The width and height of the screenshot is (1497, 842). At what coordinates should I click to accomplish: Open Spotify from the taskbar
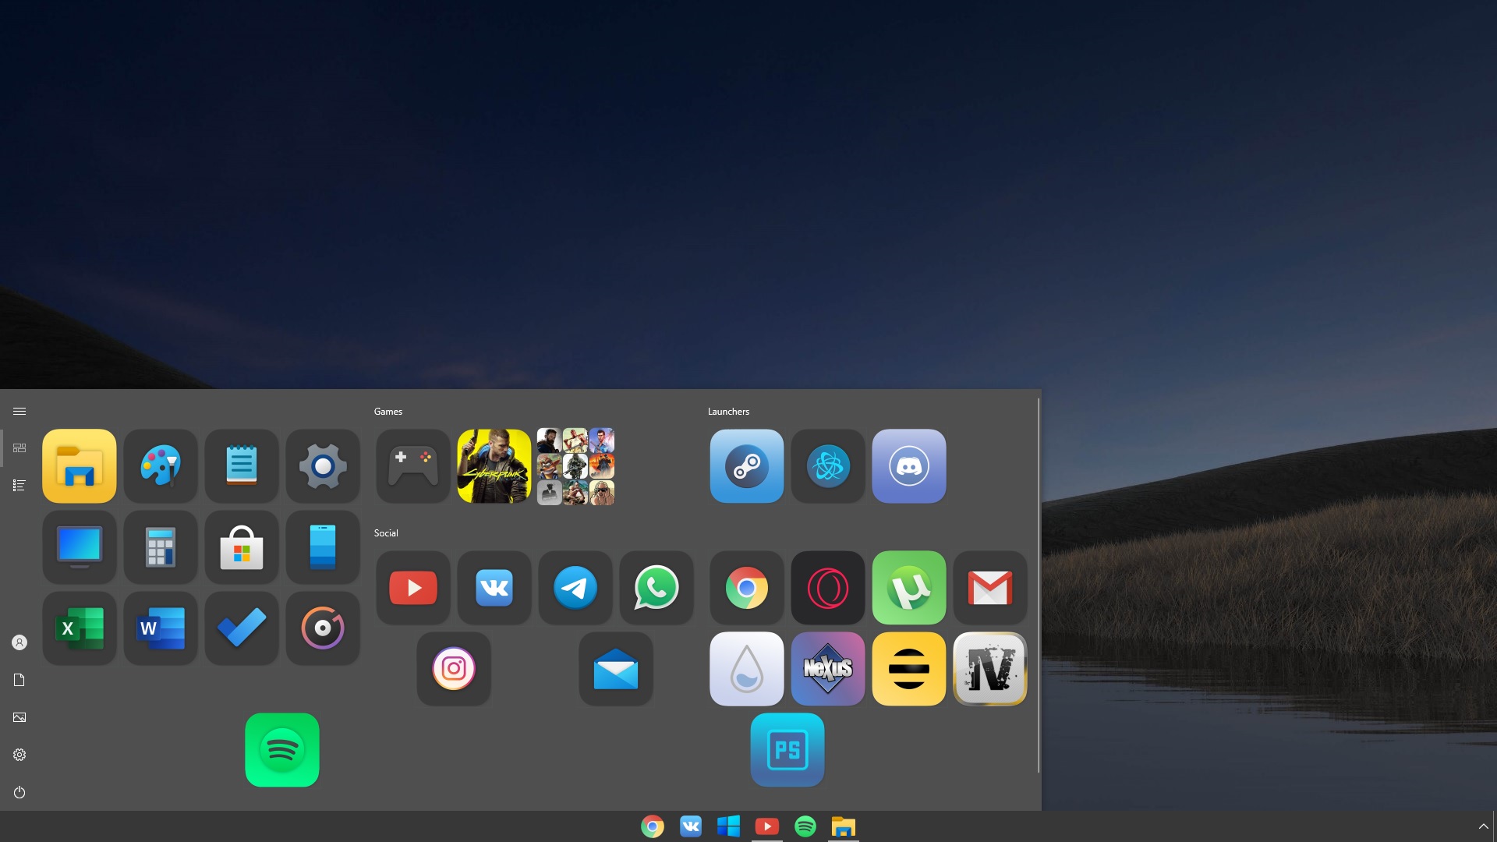pyautogui.click(x=805, y=826)
